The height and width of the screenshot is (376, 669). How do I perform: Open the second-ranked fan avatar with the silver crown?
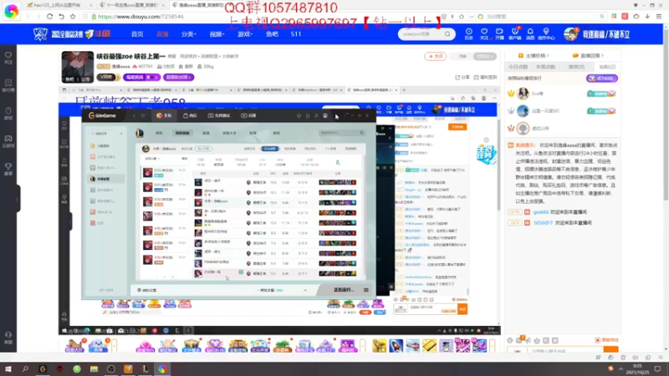[x=523, y=111]
